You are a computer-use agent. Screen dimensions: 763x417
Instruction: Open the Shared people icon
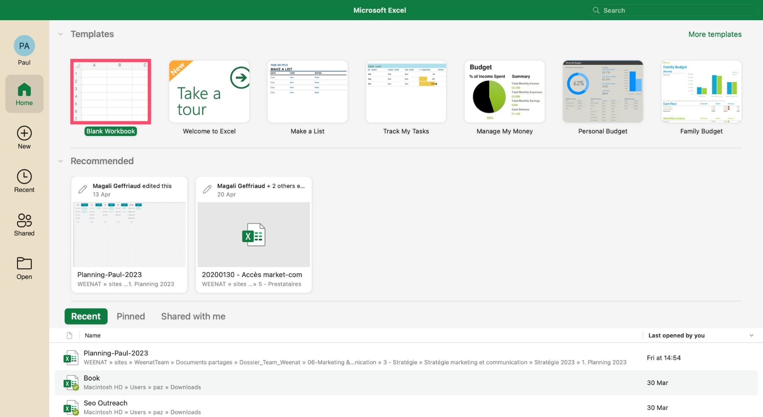click(24, 220)
